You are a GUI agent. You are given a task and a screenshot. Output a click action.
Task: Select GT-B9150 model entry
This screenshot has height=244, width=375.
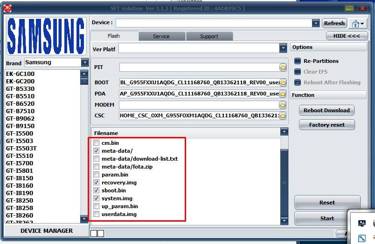tap(42, 126)
